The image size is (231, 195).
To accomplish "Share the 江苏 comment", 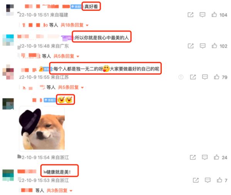I will point(193,77).
